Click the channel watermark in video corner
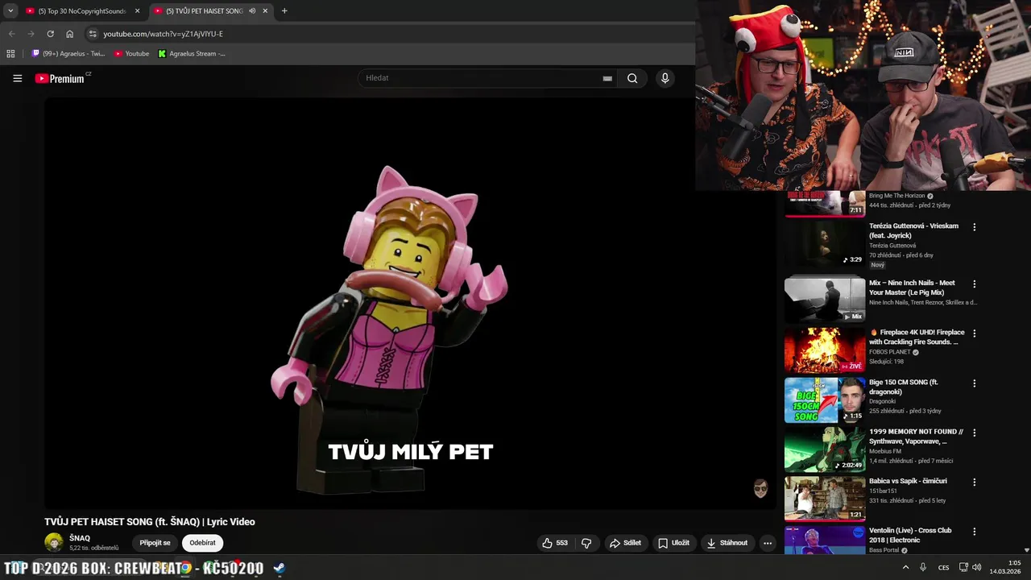Viewport: 1031px width, 580px height. click(x=760, y=488)
